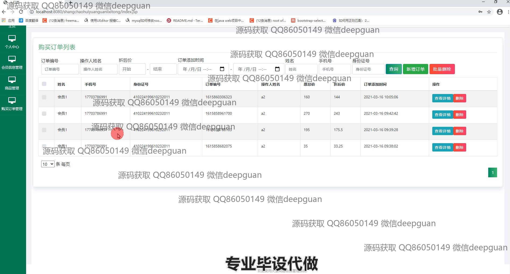This screenshot has width=510, height=274.
Task: Open 商品管理 sidebar icon
Action: (x=12, y=80)
